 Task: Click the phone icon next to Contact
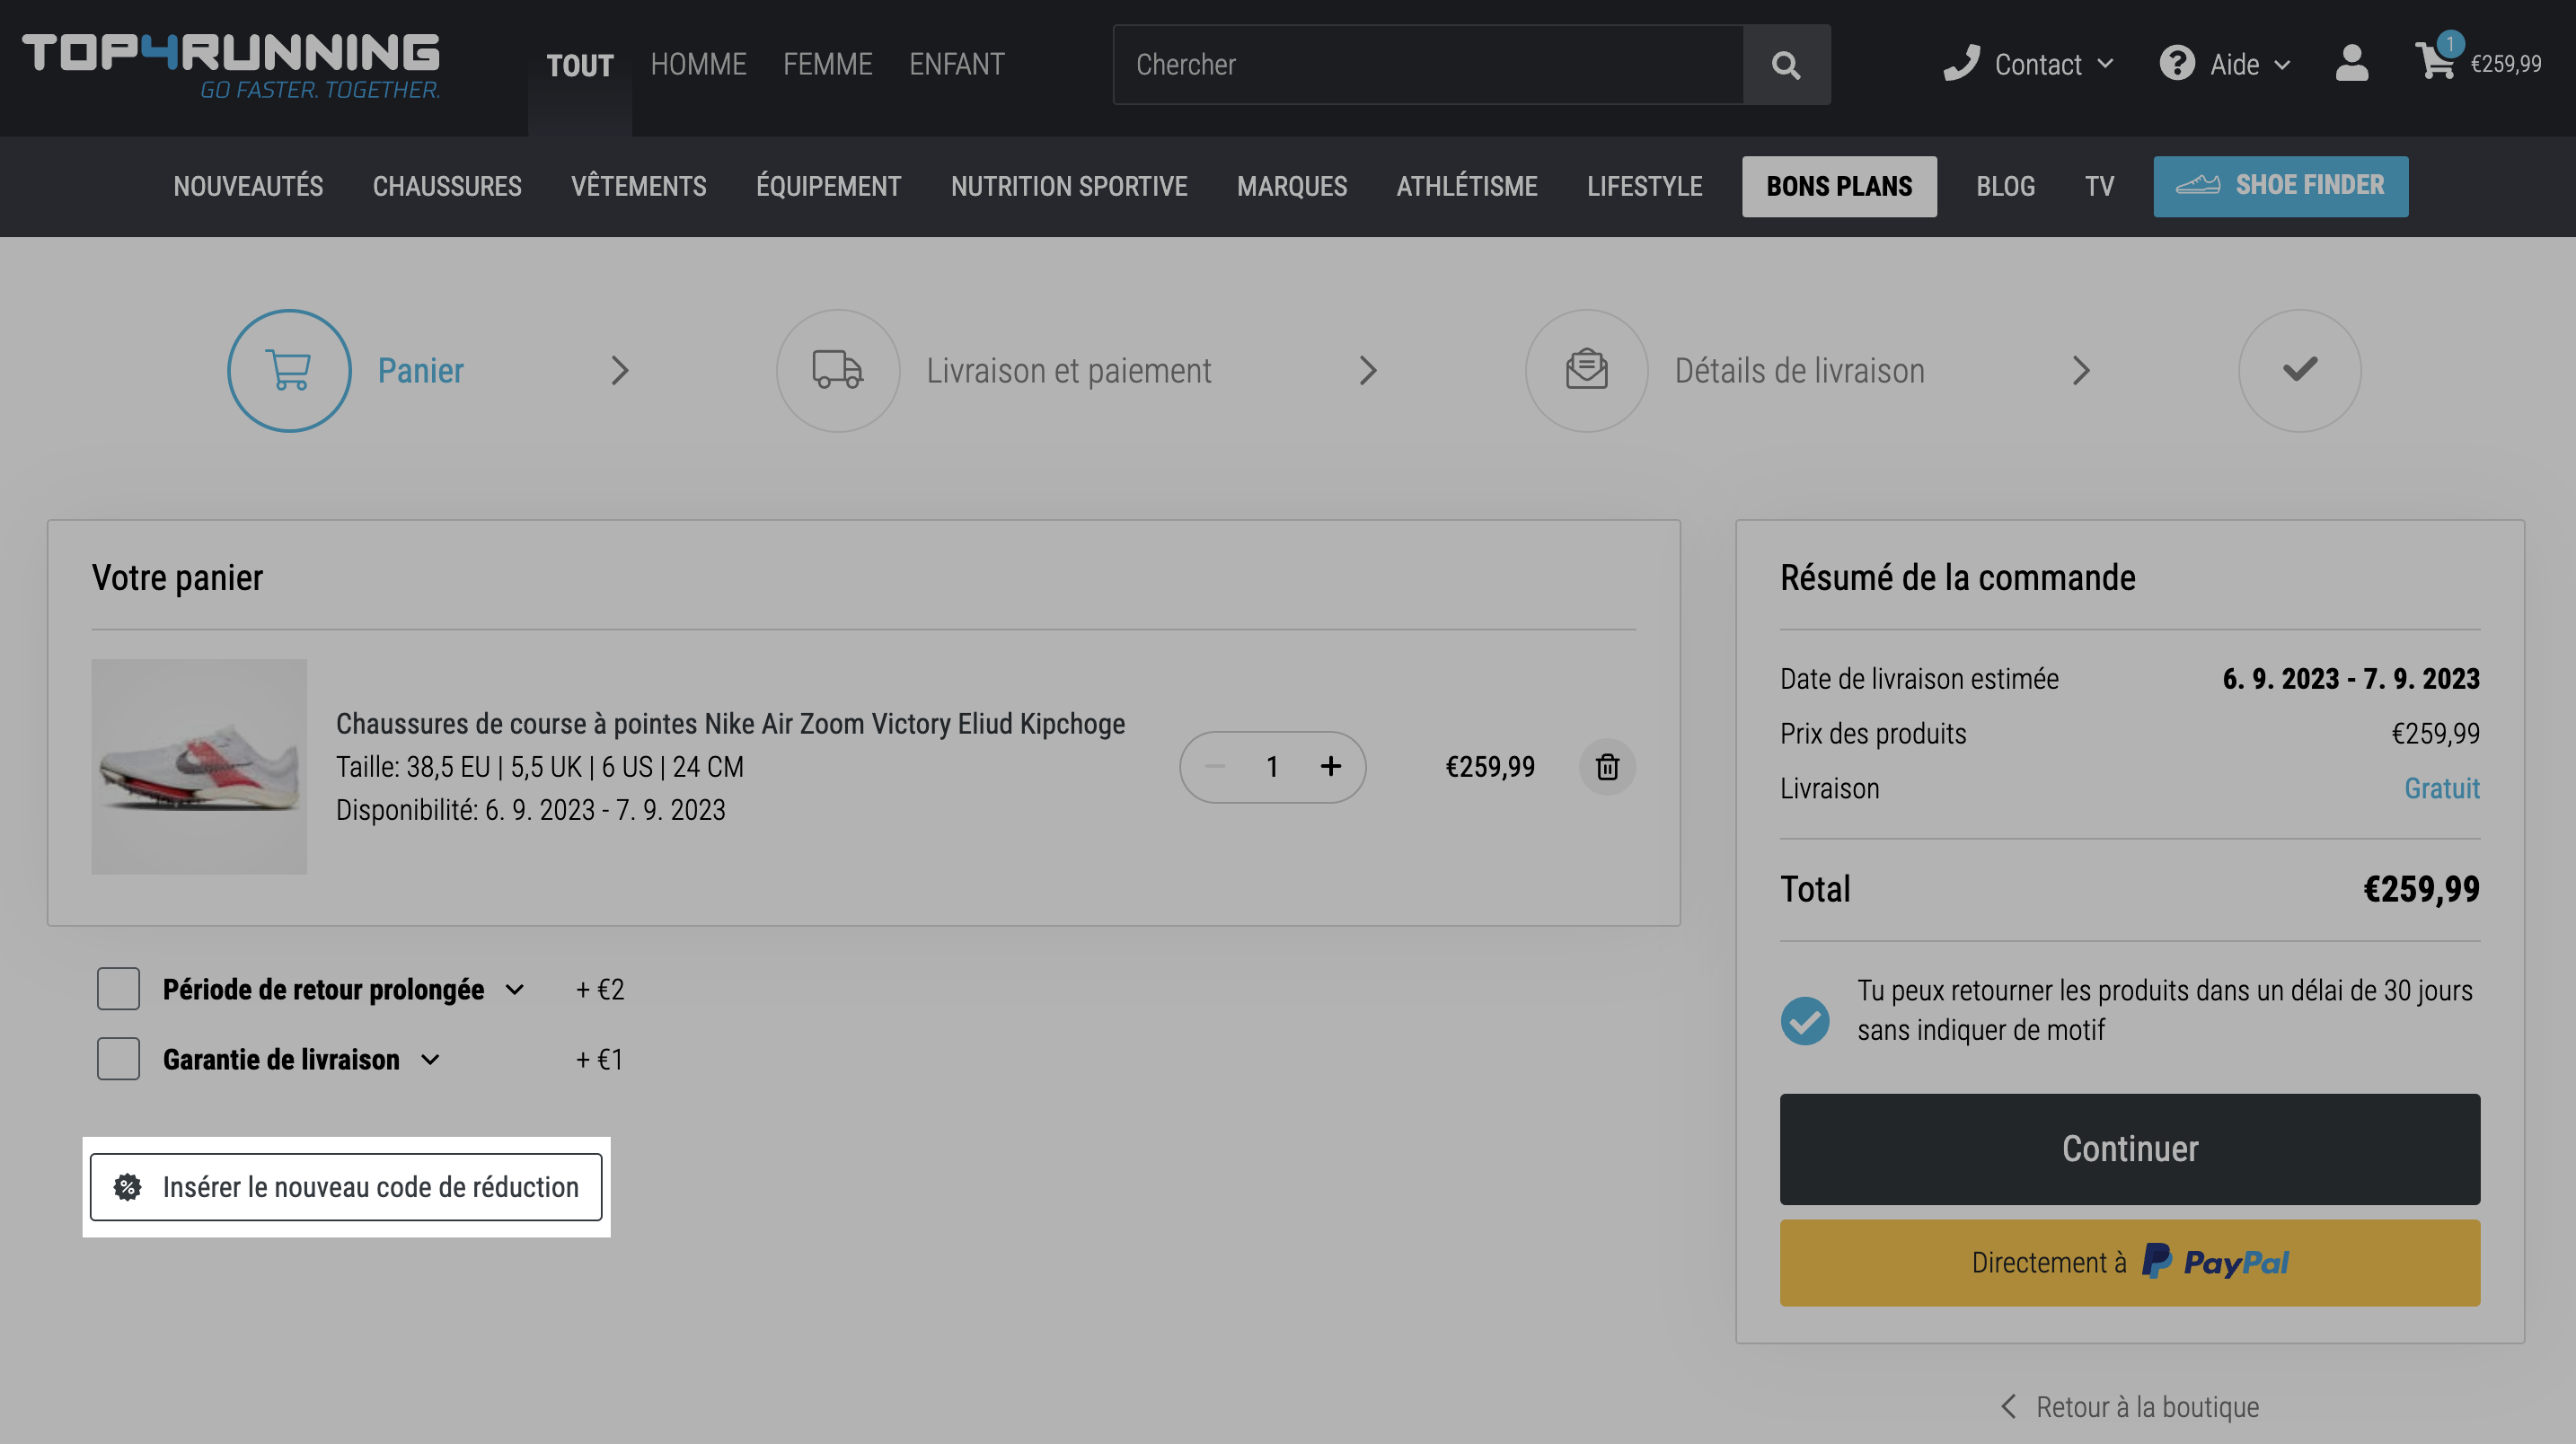(x=1961, y=63)
